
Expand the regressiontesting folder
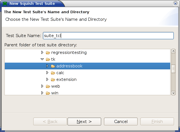(x=42, y=53)
